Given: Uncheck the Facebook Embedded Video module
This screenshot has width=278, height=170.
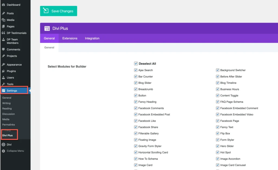Looking at the screenshot, I should click(217, 115).
